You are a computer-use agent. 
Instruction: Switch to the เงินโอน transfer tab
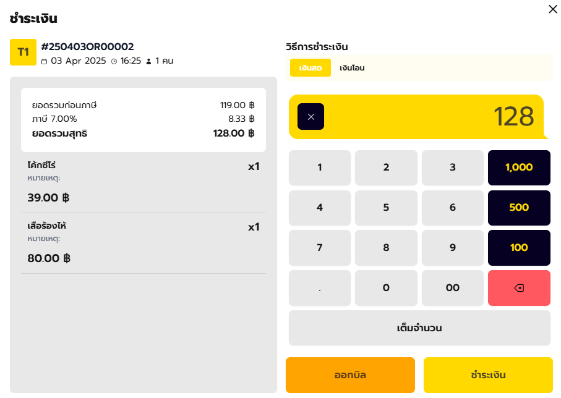click(x=352, y=67)
